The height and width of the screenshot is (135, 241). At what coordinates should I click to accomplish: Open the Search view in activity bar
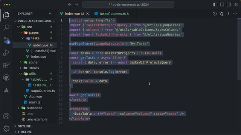pyautogui.click(x=6, y=28)
